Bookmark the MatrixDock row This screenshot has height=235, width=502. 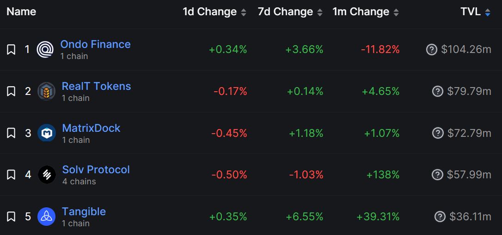pos(11,133)
